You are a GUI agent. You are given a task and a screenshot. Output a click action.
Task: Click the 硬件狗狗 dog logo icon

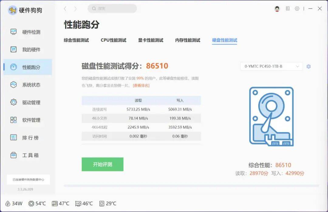(12, 10)
